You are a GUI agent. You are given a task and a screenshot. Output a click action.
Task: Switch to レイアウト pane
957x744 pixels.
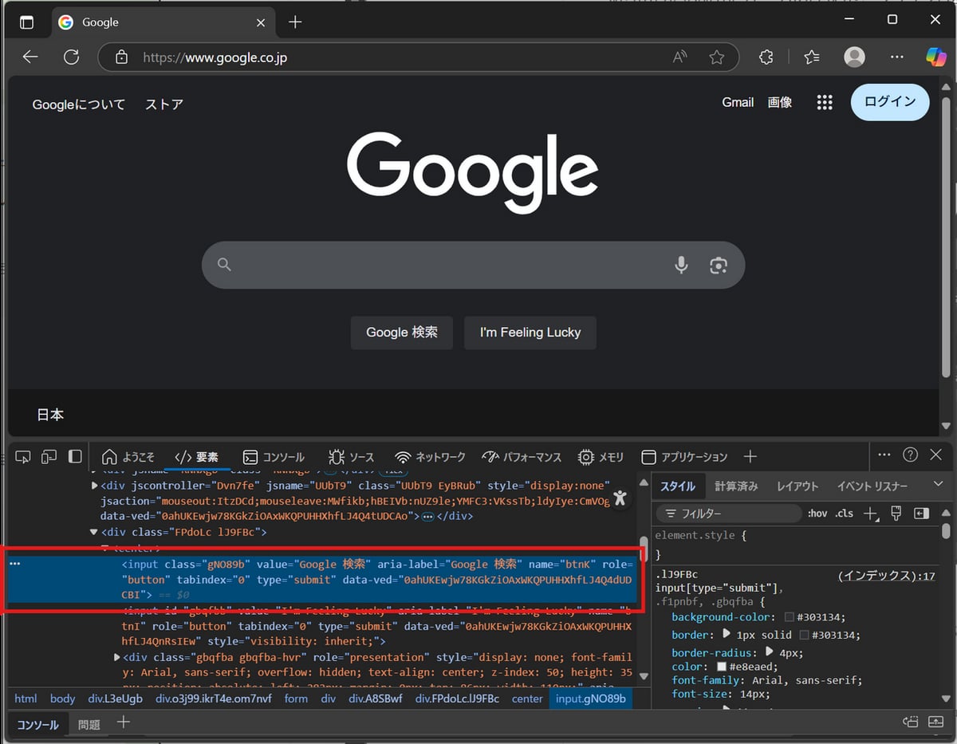tap(797, 486)
